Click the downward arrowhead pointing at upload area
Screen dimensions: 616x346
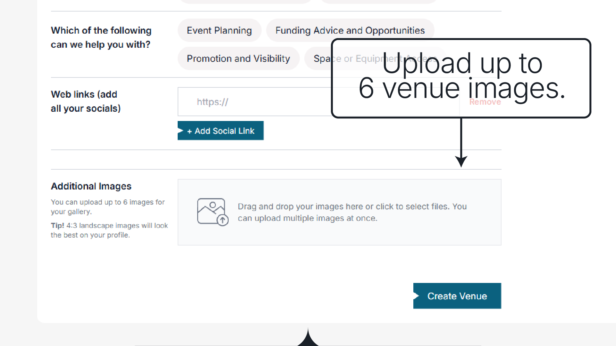click(461, 161)
